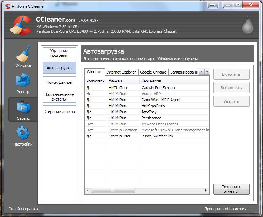
Task: Click the Startup Common cell
Action: tap(123, 130)
